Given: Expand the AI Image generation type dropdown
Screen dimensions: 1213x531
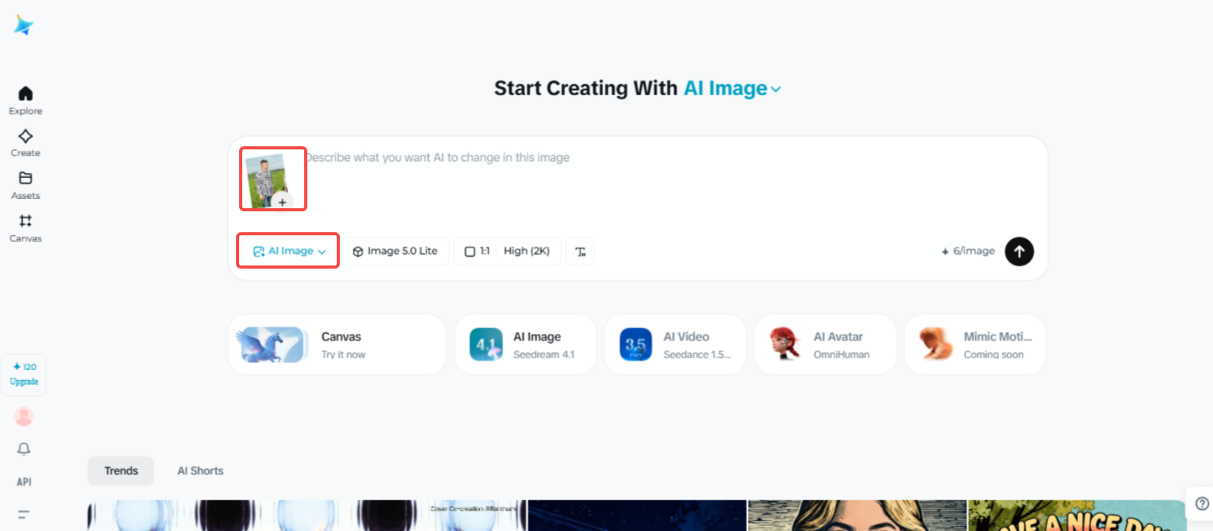Looking at the screenshot, I should coord(287,251).
